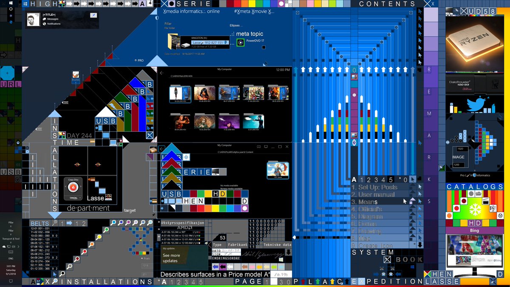
Task: Click the globe icon beside the chevron stack
Action: (186, 157)
